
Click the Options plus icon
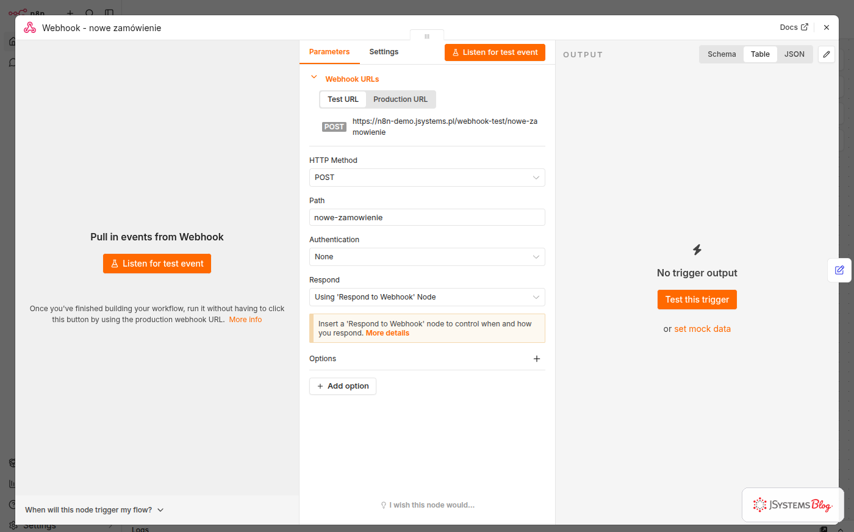(537, 359)
